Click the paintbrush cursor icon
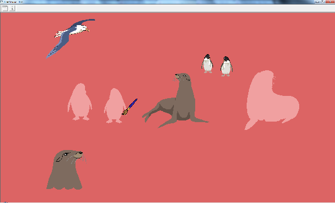The height and width of the screenshot is (203, 335). coord(130,107)
